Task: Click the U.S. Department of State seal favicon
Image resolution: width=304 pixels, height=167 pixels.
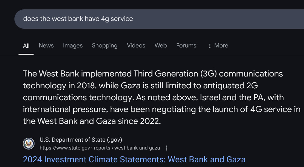Action: coord(29,144)
